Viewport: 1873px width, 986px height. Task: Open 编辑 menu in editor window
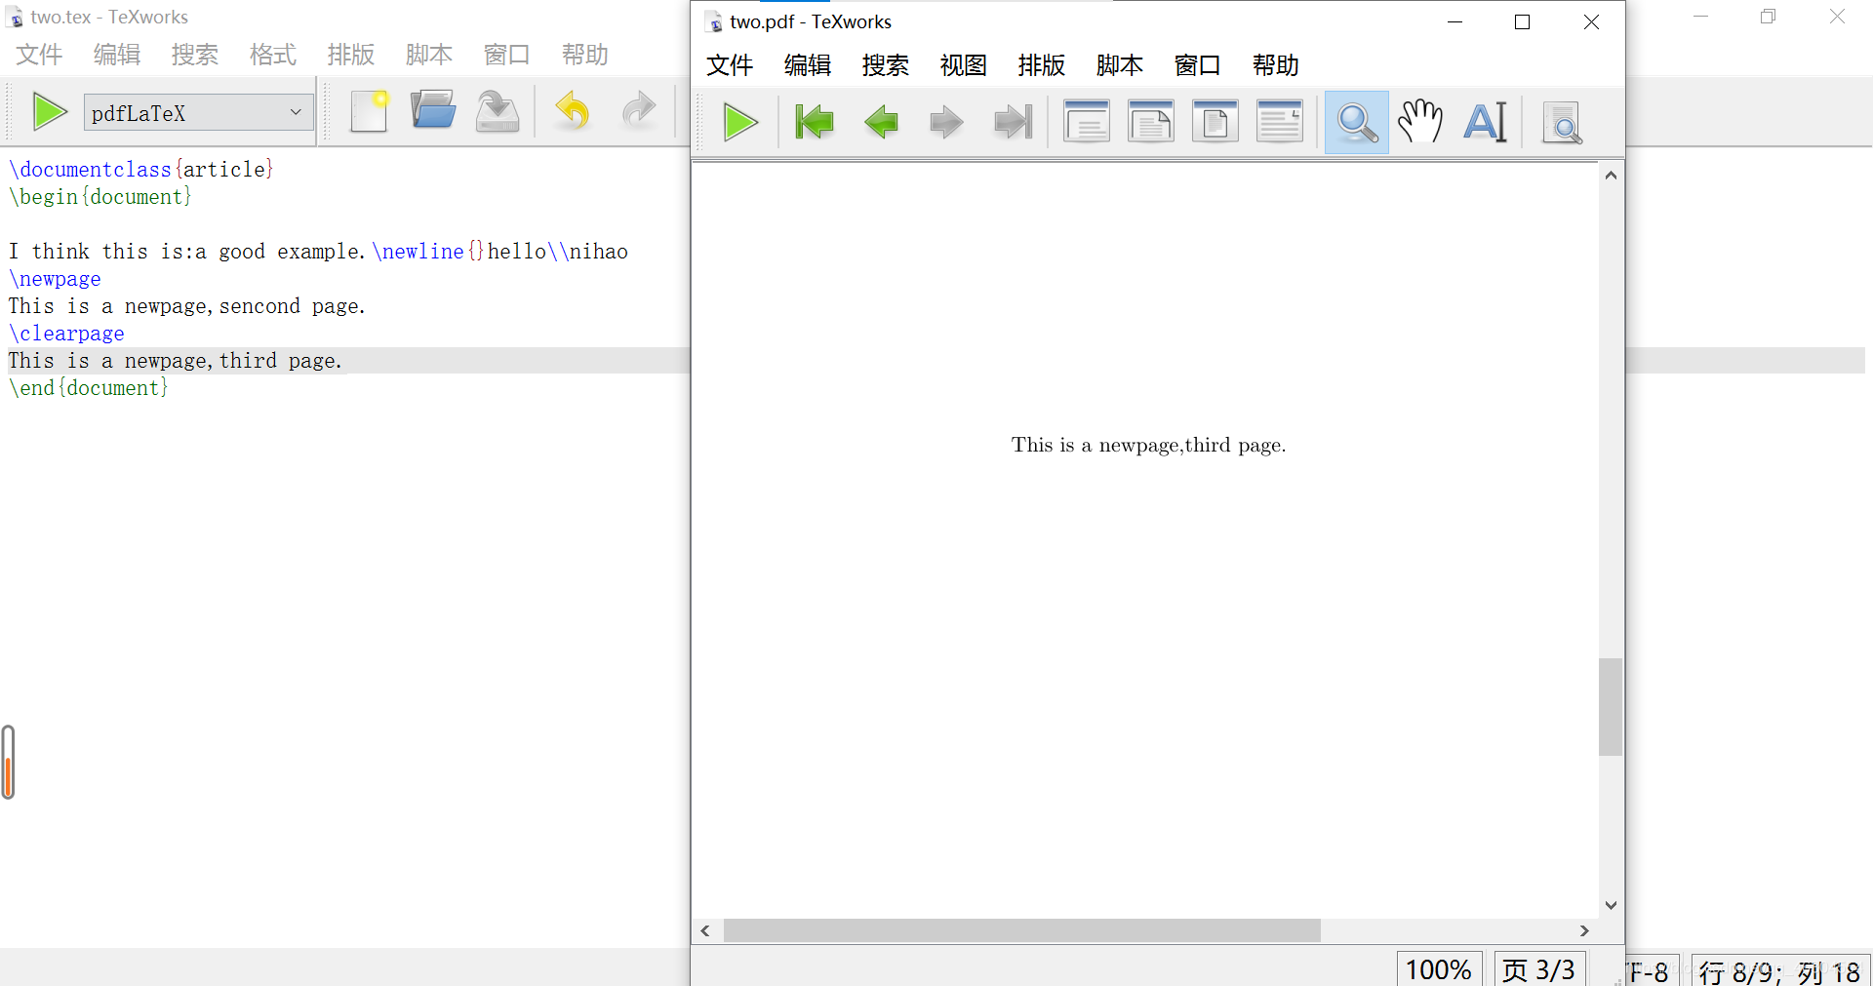point(117,55)
